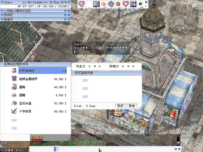The width and height of the screenshot is (203, 152).
Task: Close the 物品栏 panel
Action: pyautogui.click(x=69, y=15)
